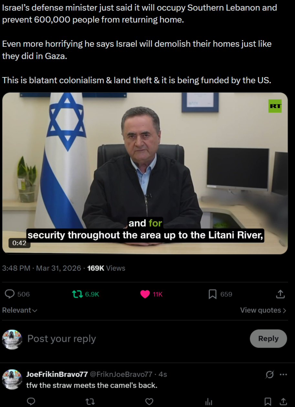Image resolution: width=295 pixels, height=407 pixels.
Task: Share the JoeFrikinBravo77 reply
Action: tap(283, 402)
